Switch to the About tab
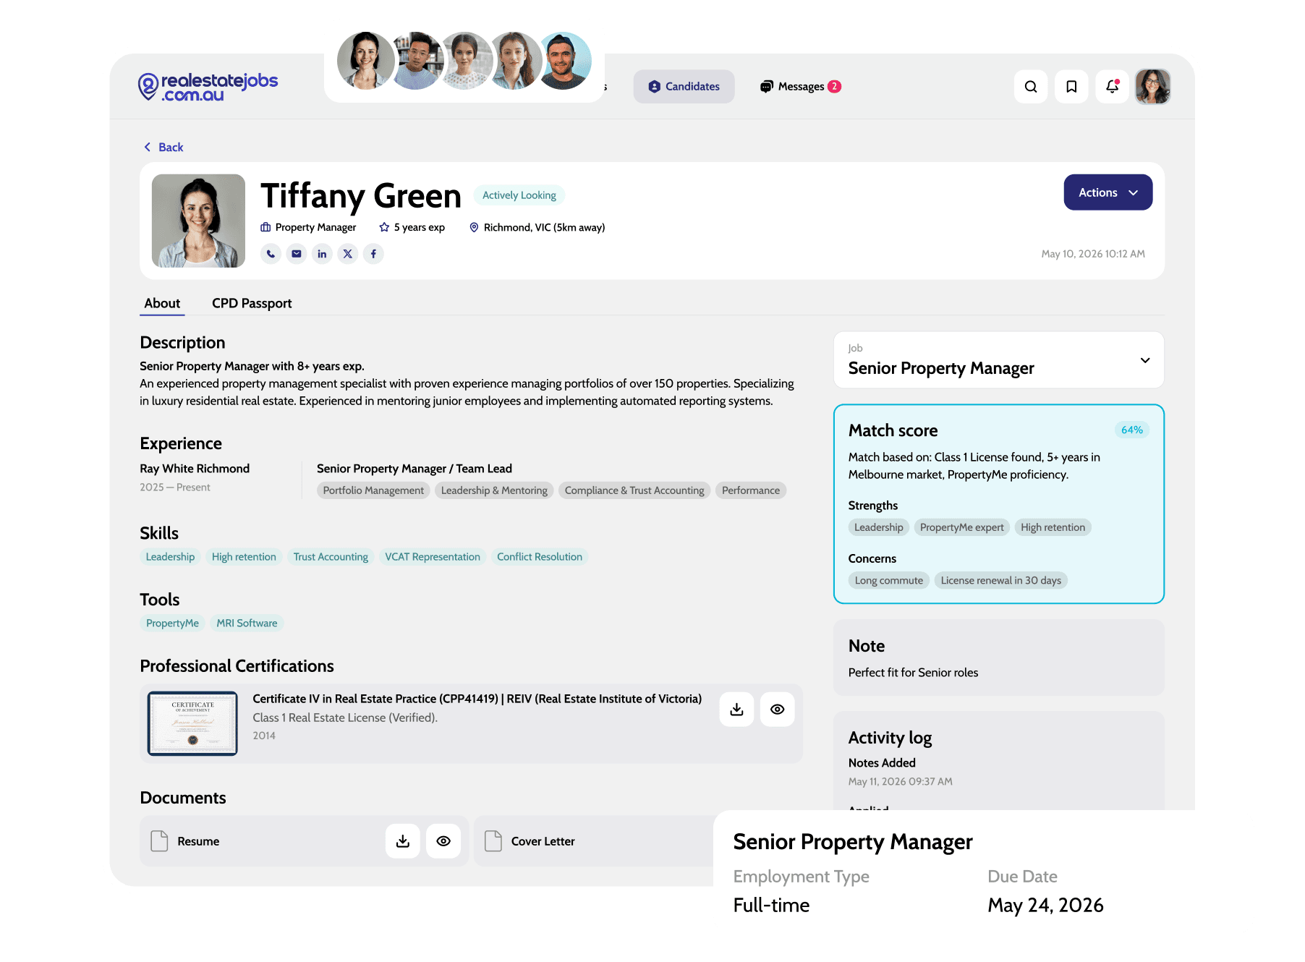 [x=162, y=304]
